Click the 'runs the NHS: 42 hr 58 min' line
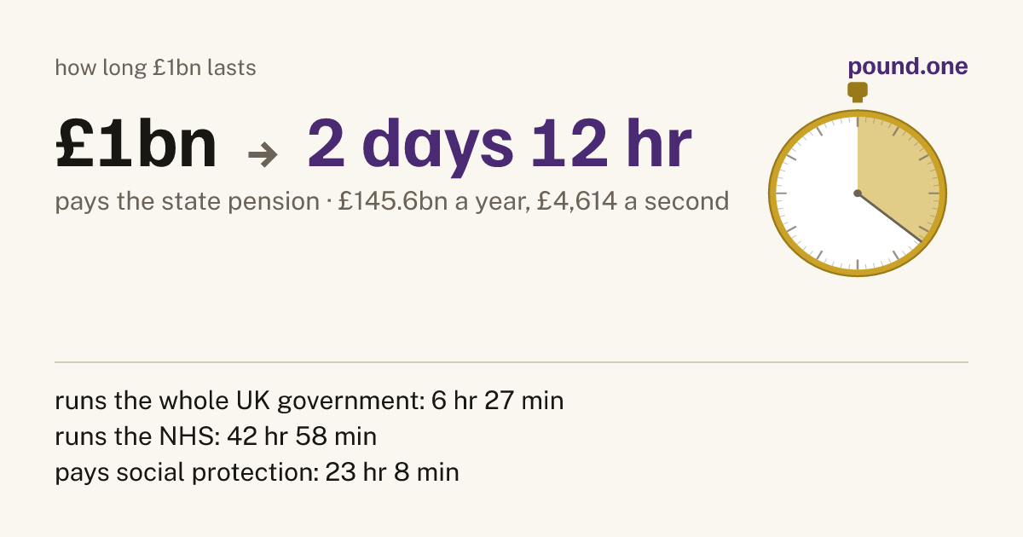The width and height of the screenshot is (1023, 537). coord(216,436)
